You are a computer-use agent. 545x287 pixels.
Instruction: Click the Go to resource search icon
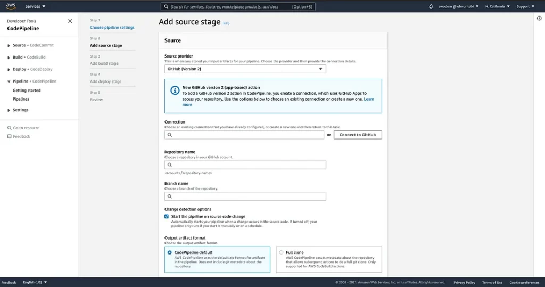pyautogui.click(x=9, y=128)
